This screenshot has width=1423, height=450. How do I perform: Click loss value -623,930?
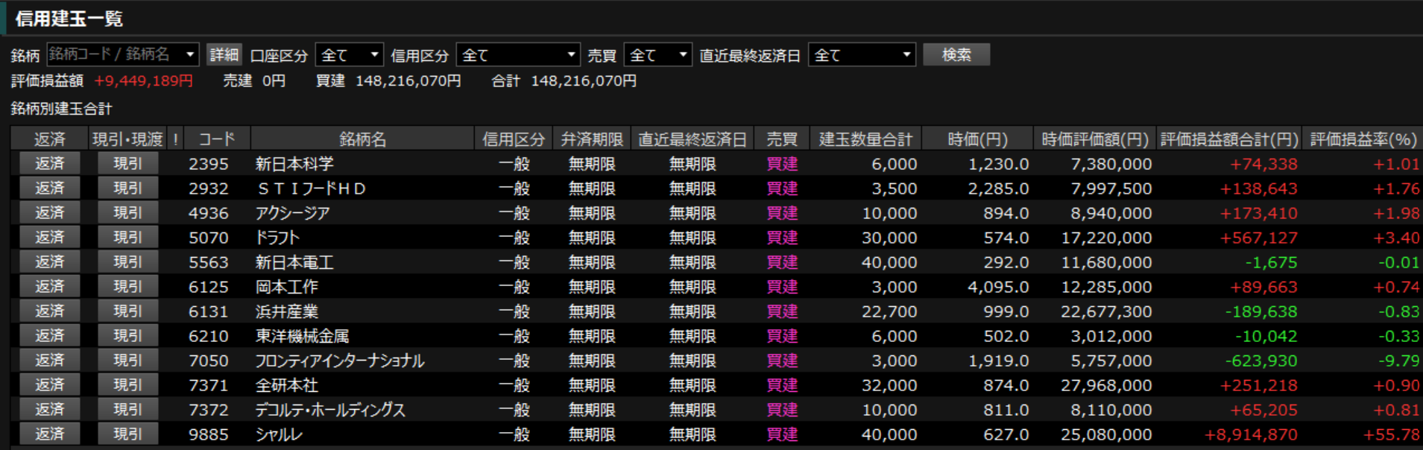click(1261, 361)
